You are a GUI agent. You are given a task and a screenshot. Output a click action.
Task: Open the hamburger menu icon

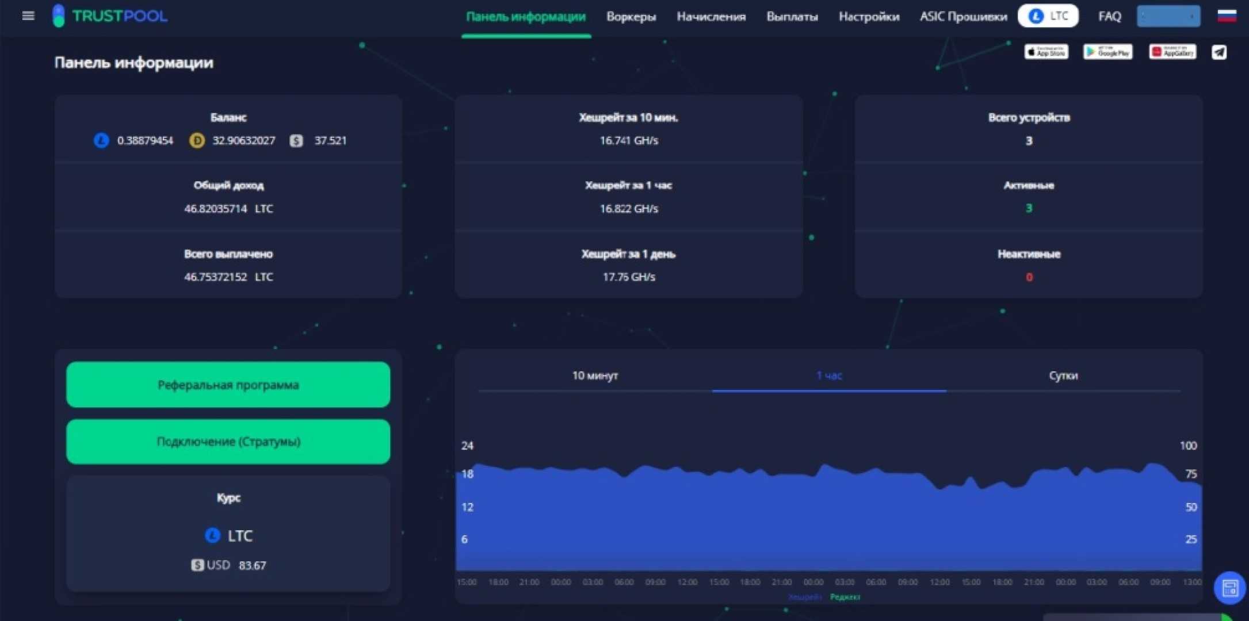click(28, 16)
